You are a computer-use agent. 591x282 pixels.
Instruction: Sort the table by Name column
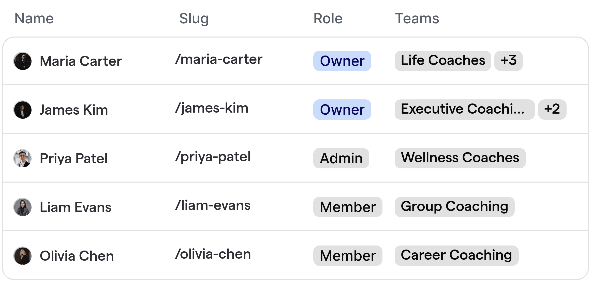click(34, 18)
